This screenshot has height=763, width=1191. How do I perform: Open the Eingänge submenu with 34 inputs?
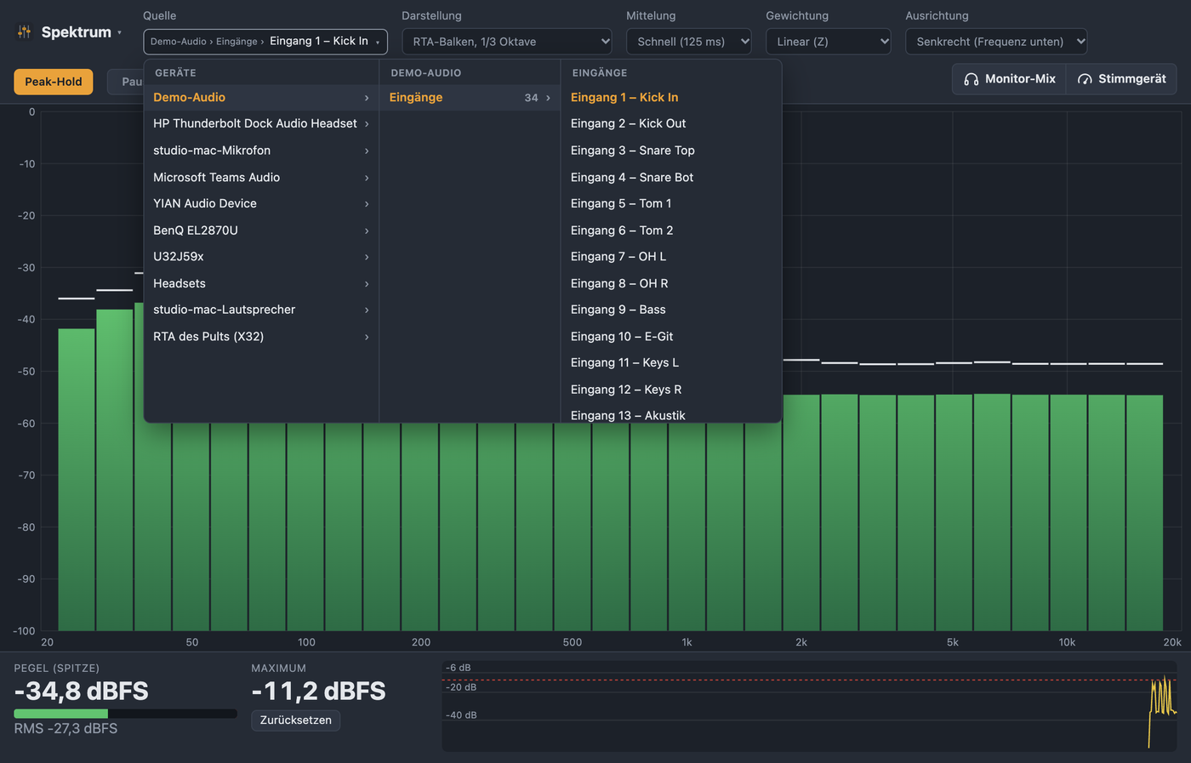pos(470,98)
